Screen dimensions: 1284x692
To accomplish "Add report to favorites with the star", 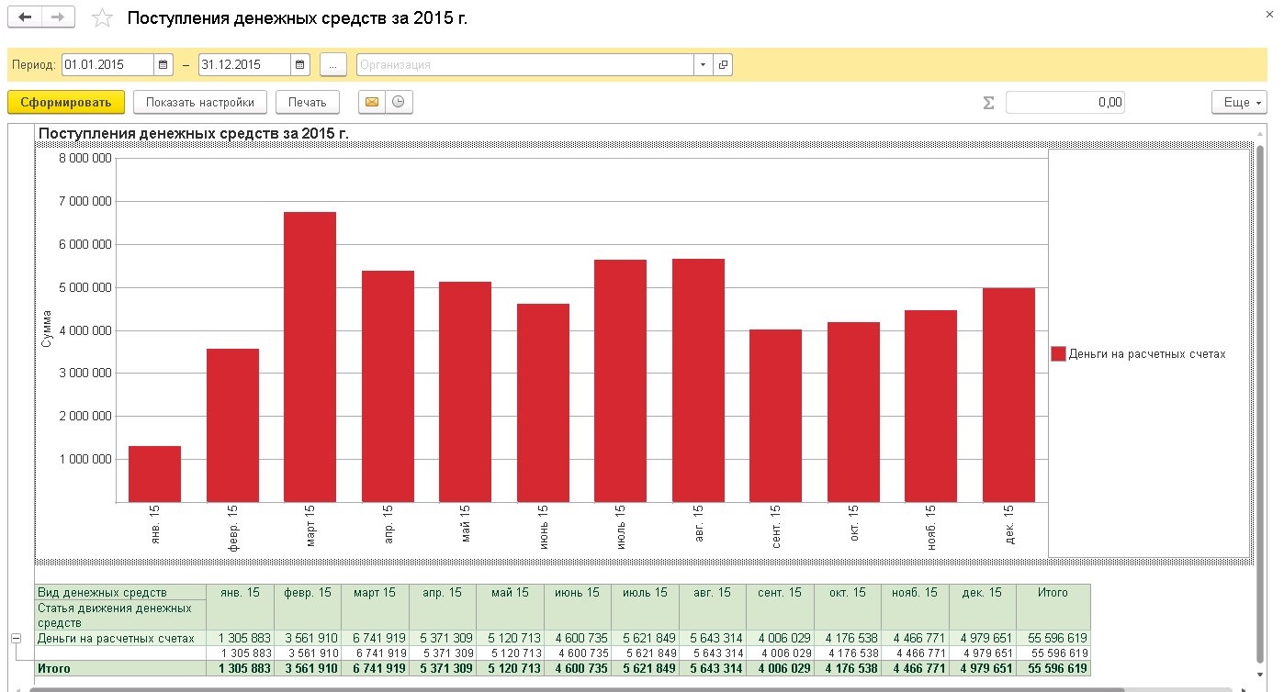I will (x=103, y=18).
